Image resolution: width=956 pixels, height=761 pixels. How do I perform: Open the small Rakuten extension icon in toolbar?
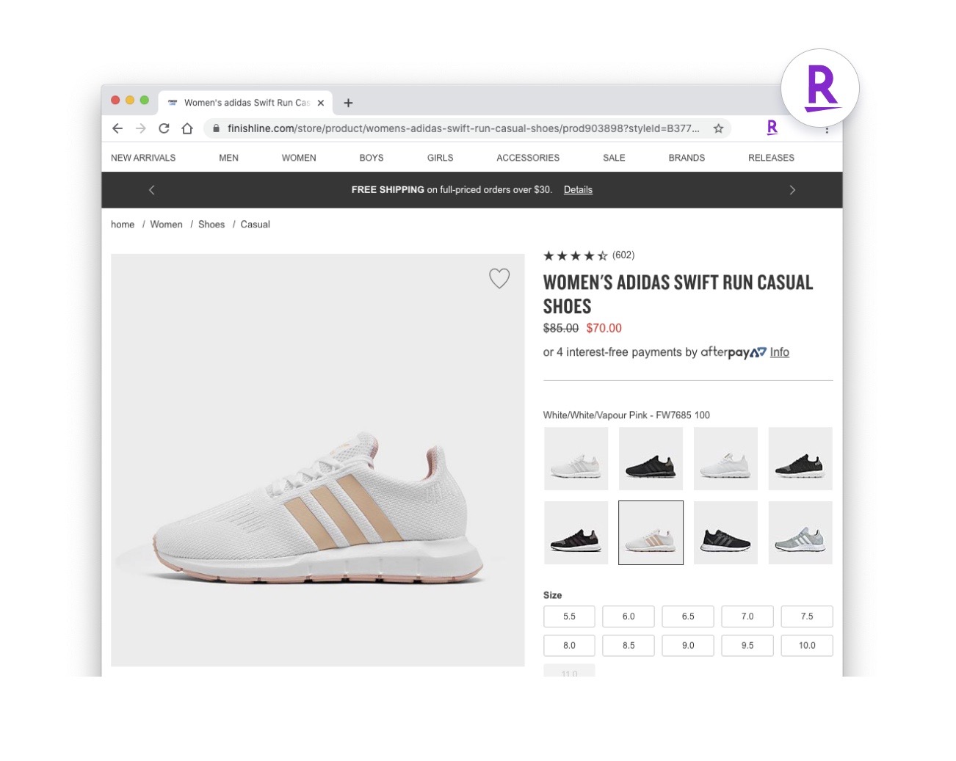[772, 128]
